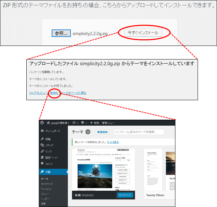Viewport: 217px width, 207px height.
Task: Click the theme count badge 4
Action: pos(88,132)
